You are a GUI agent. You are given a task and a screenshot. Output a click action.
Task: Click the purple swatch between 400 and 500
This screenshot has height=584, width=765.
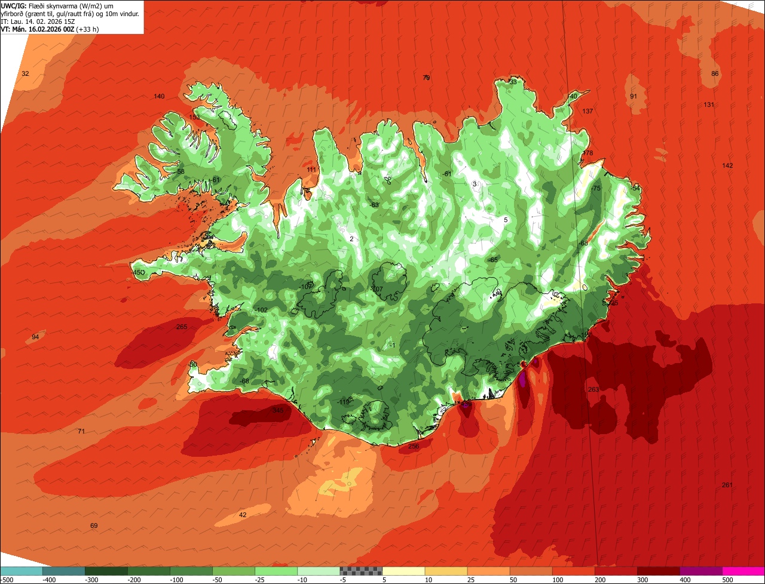[x=700, y=571]
